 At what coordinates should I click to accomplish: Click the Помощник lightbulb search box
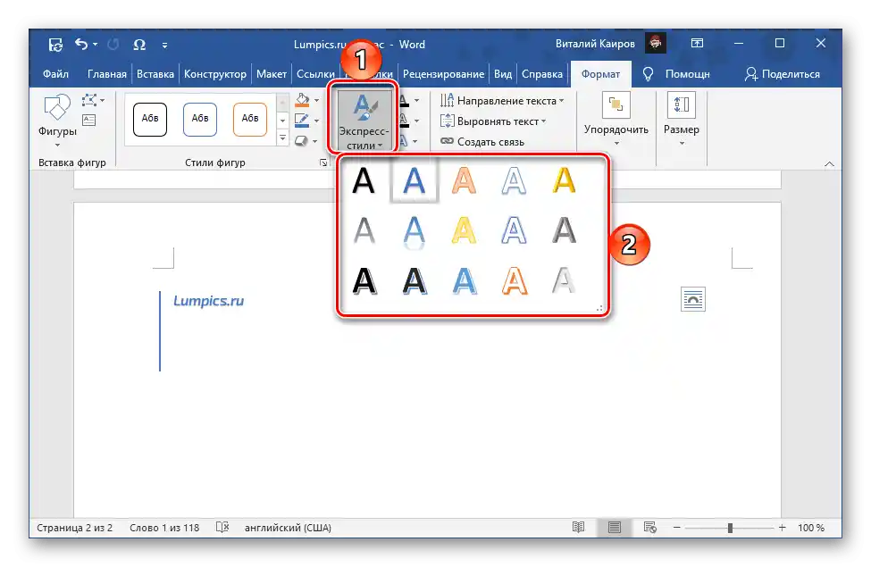click(x=676, y=74)
